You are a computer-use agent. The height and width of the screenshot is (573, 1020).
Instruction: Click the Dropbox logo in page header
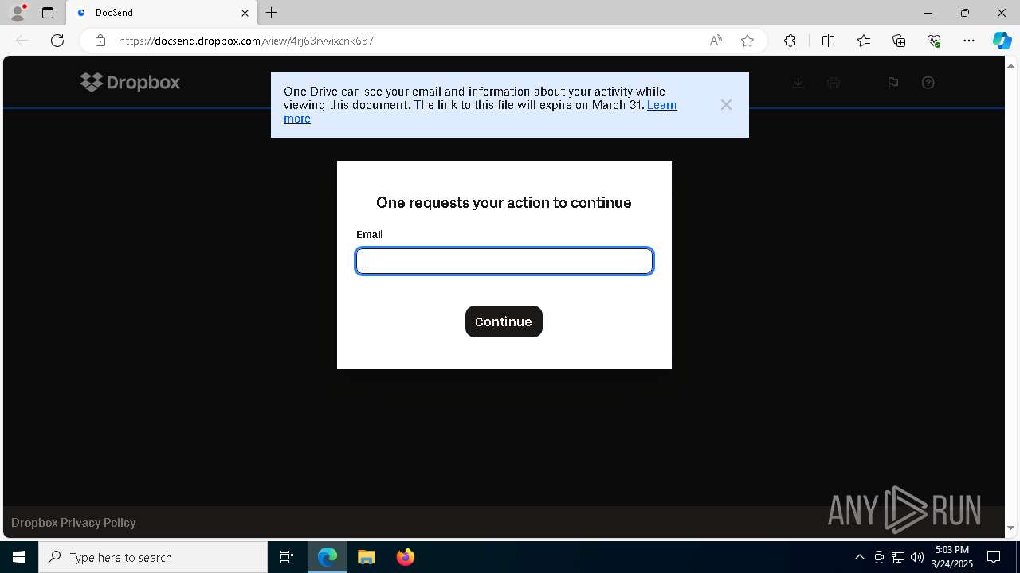130,82
